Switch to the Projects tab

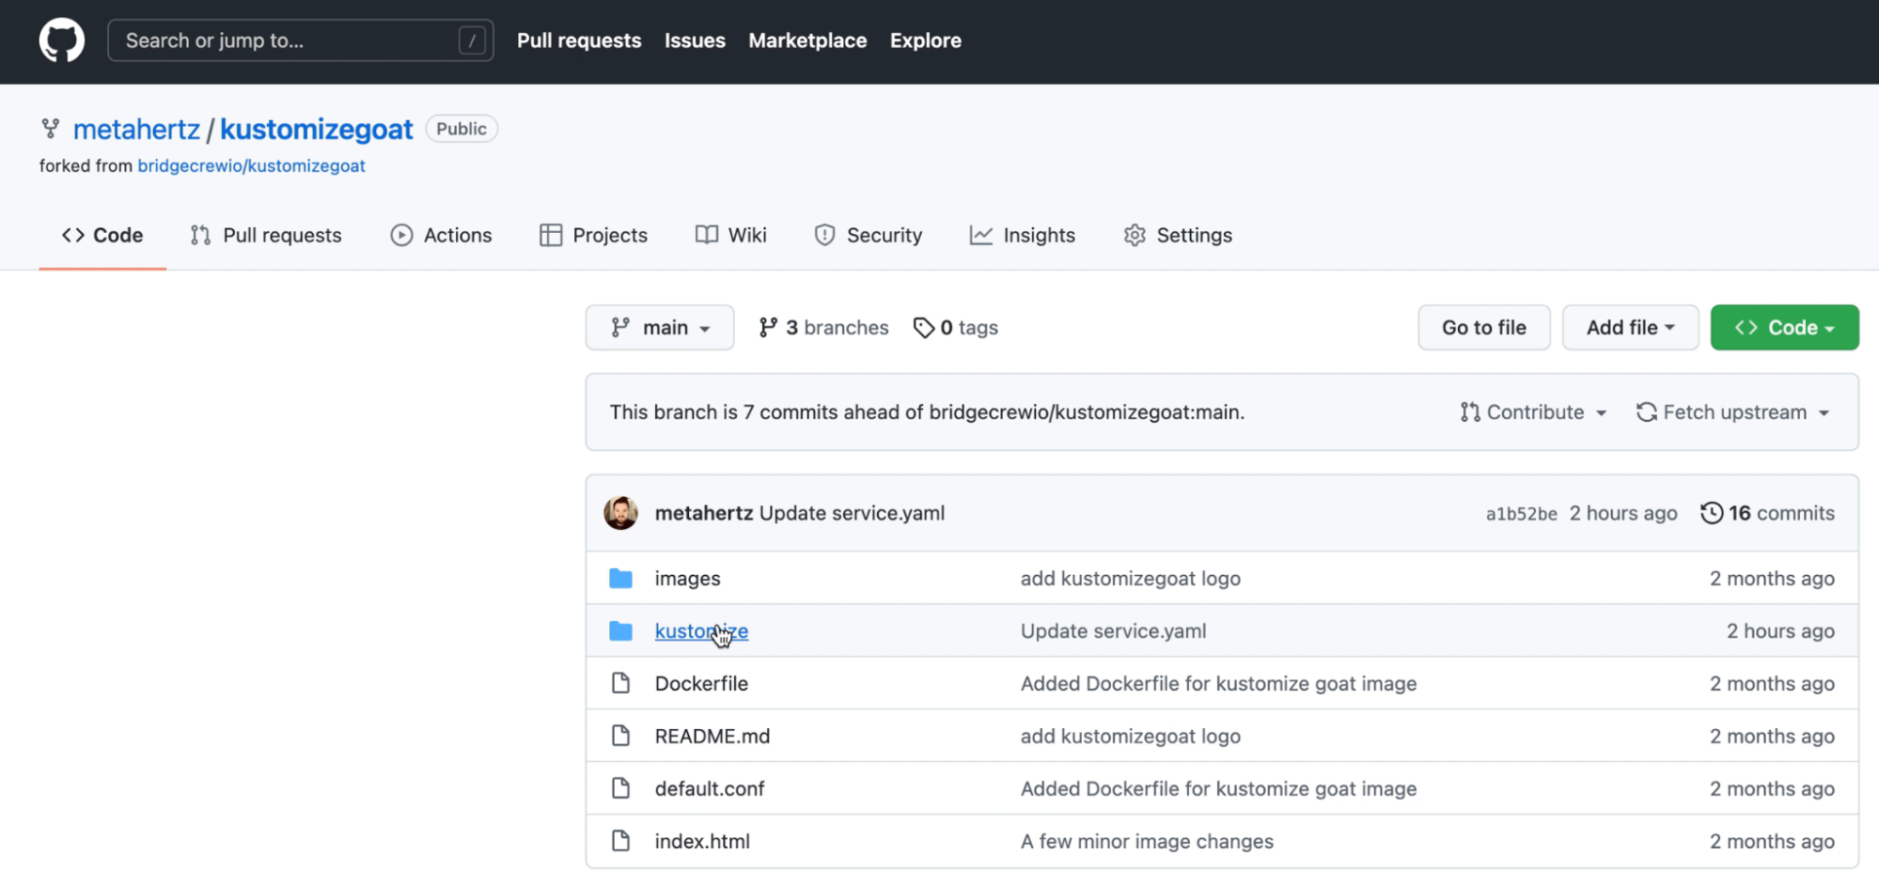(593, 235)
